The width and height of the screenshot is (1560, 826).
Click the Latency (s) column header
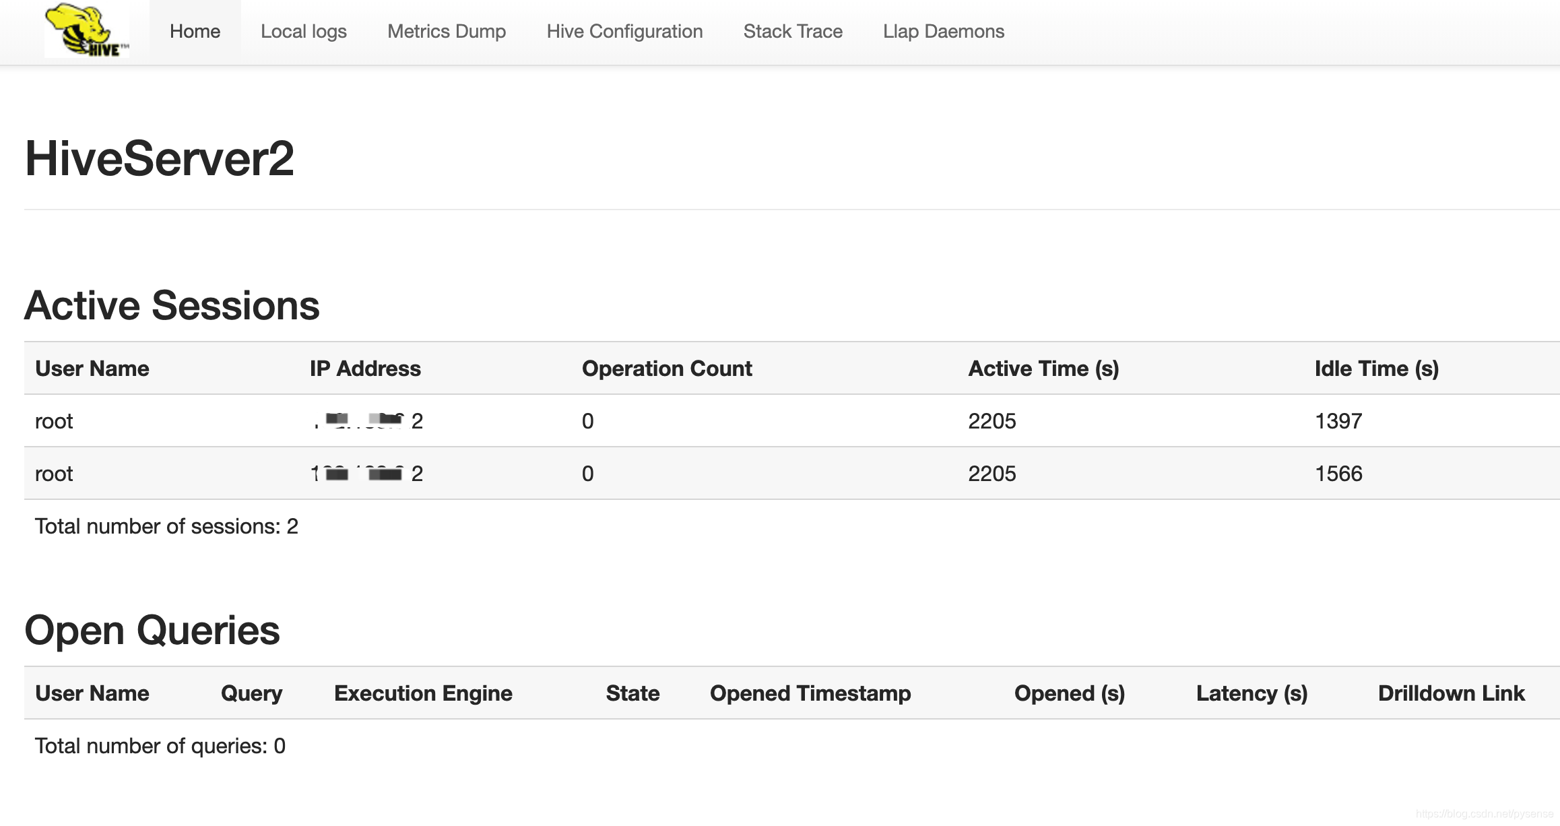pyautogui.click(x=1252, y=693)
